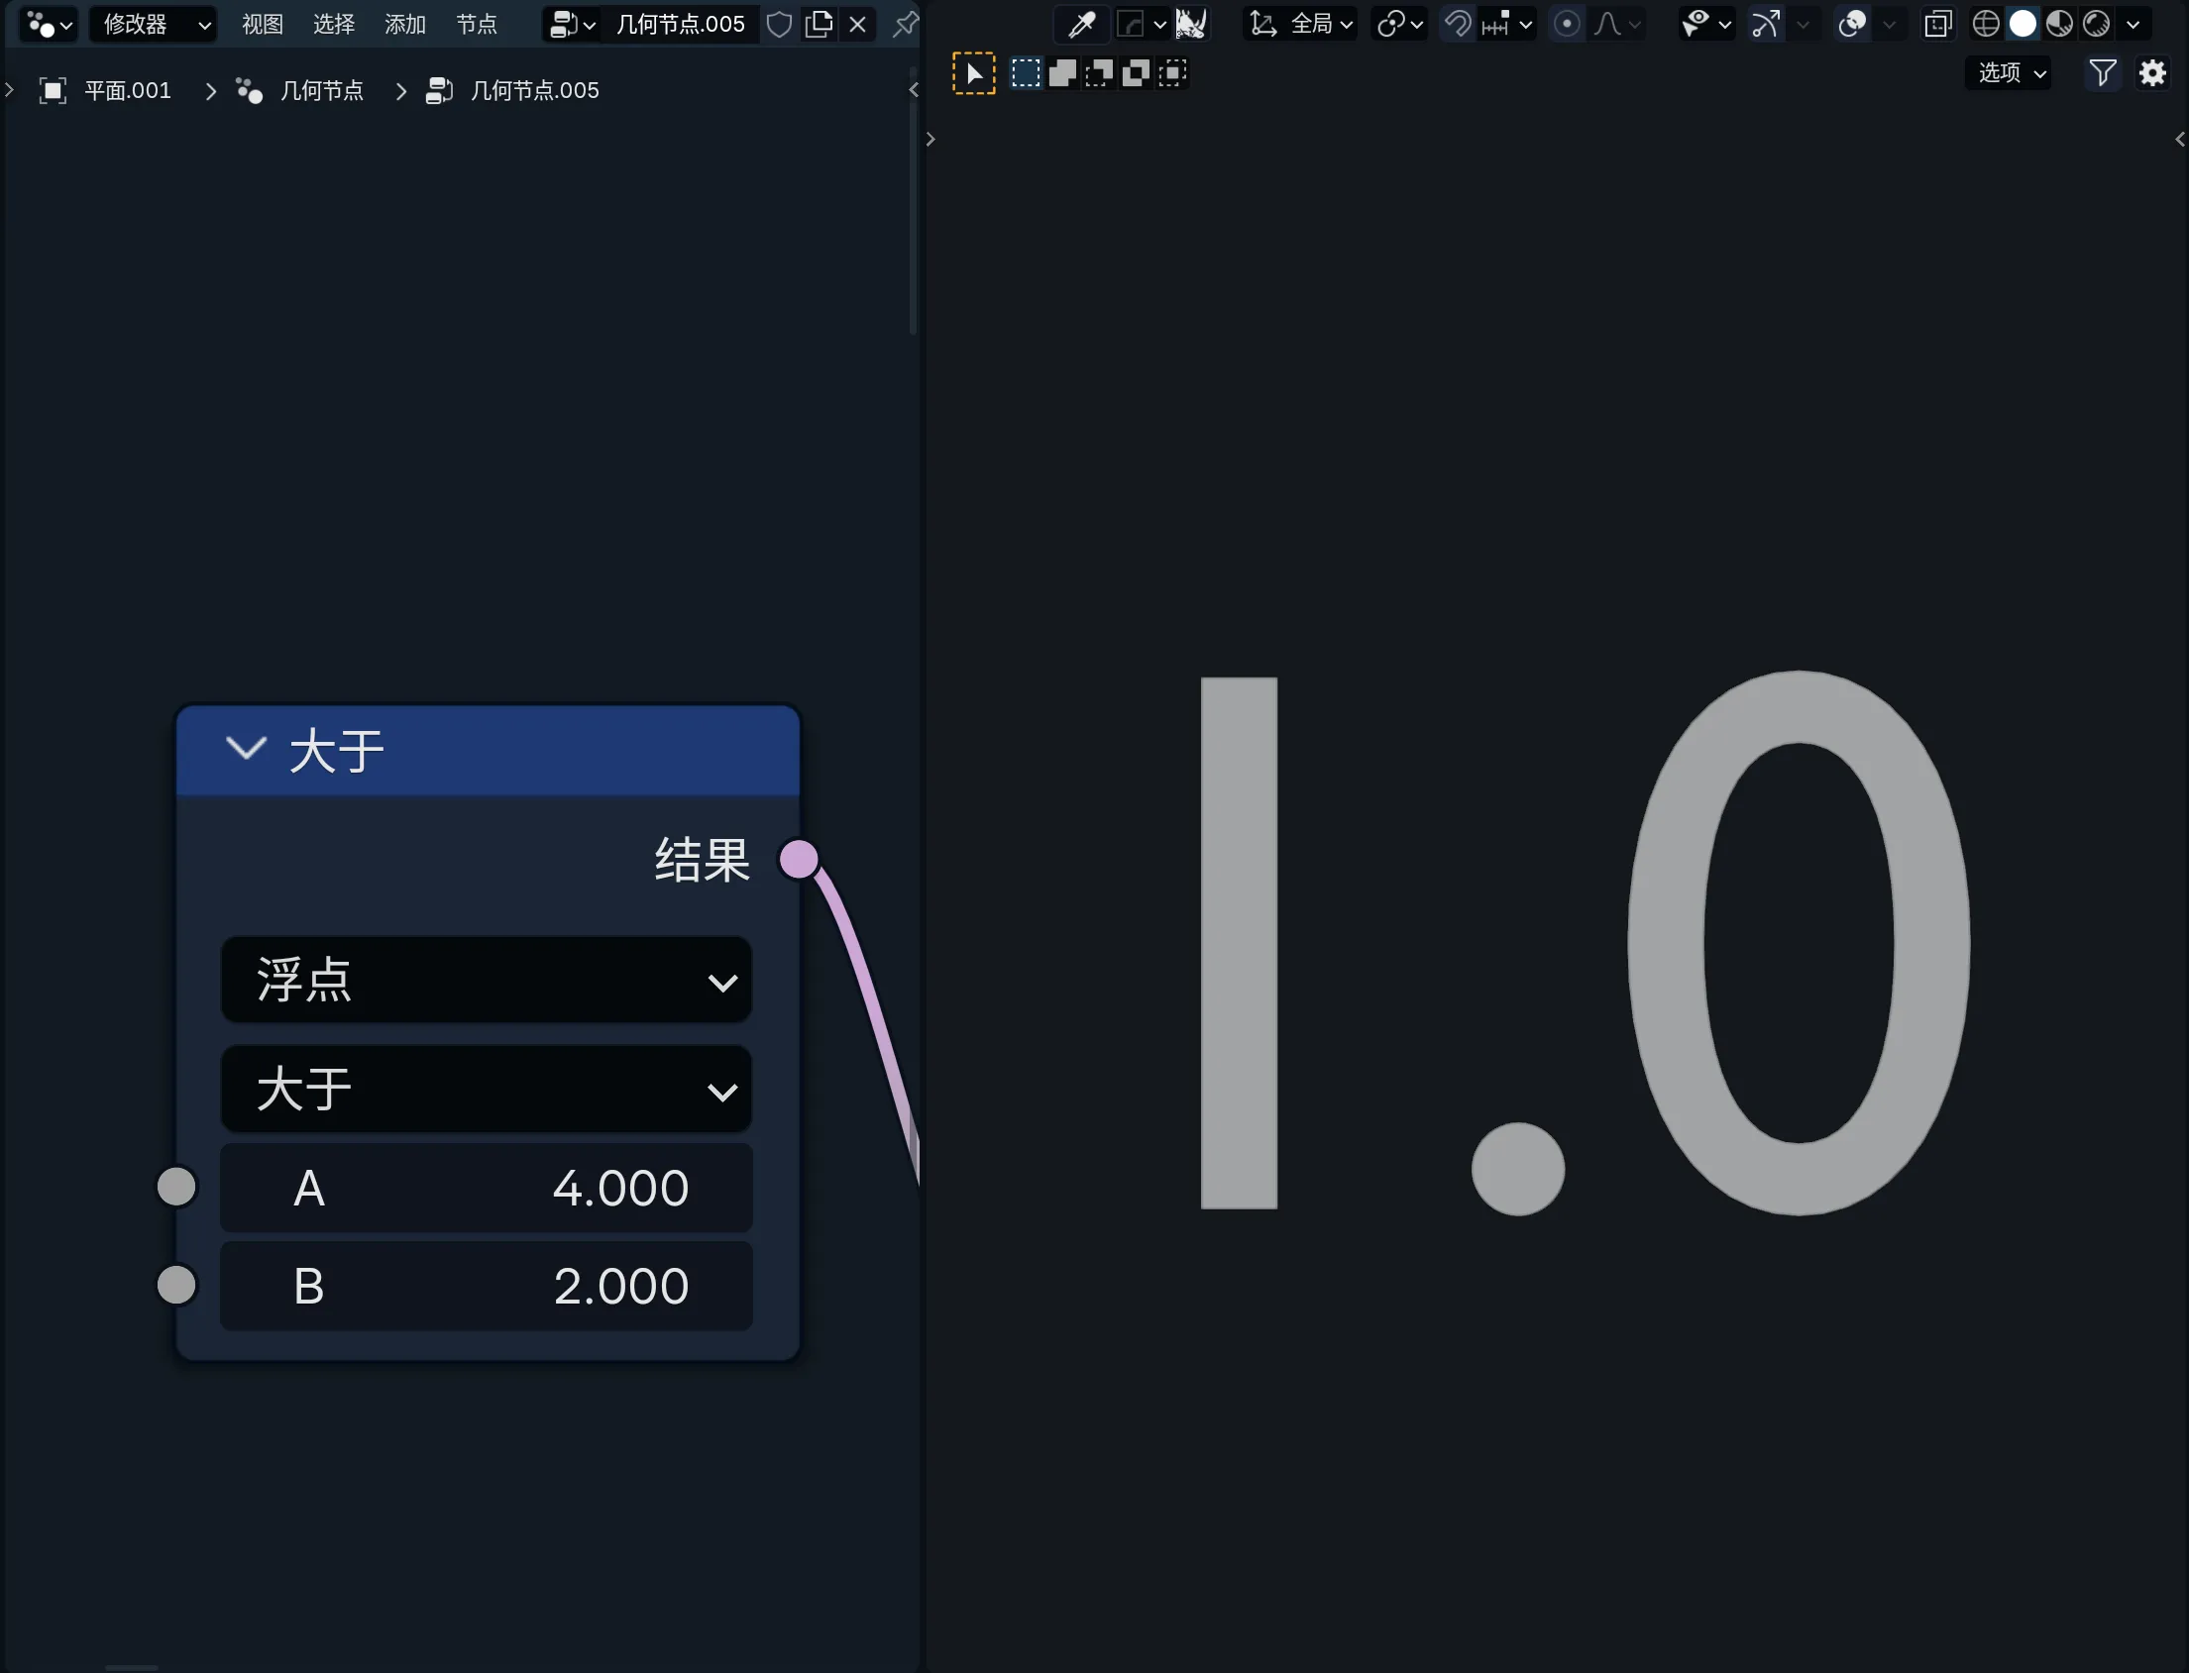The image size is (2189, 1673).
Task: Click the B value field showing 2.000
Action: [x=487, y=1286]
